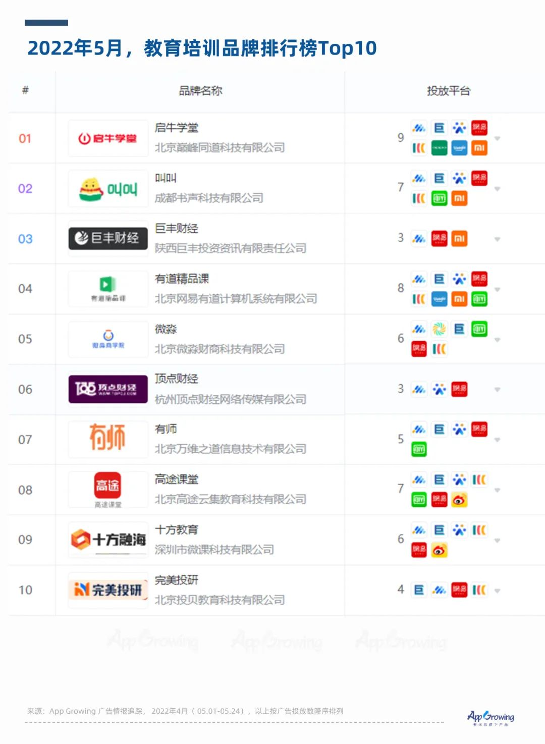545x744 pixels.
Task: Expand the 启牛学堂 row platform dropdown arrow
Action: coord(497,138)
